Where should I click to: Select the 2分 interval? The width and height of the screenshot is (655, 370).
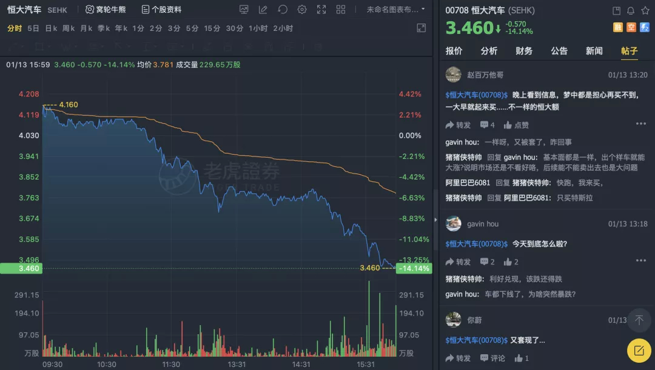tap(156, 29)
